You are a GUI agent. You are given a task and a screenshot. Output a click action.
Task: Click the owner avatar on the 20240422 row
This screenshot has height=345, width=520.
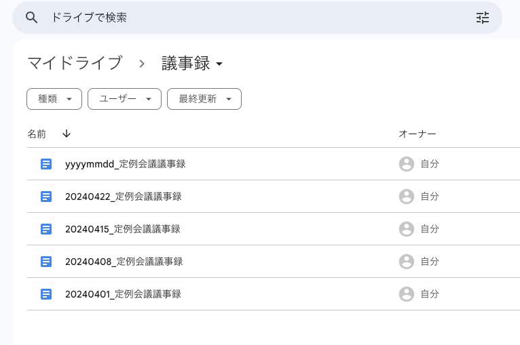[x=407, y=197]
